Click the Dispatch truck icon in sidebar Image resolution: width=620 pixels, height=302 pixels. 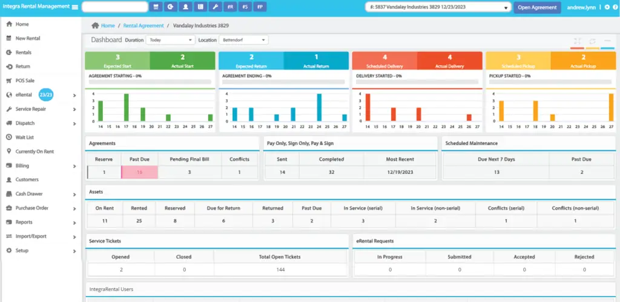coord(8,123)
